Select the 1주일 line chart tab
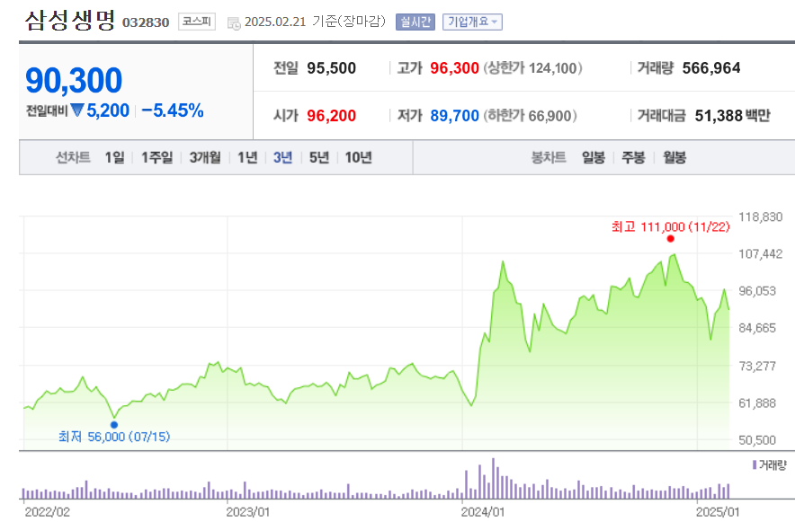795x522 pixels. click(156, 157)
